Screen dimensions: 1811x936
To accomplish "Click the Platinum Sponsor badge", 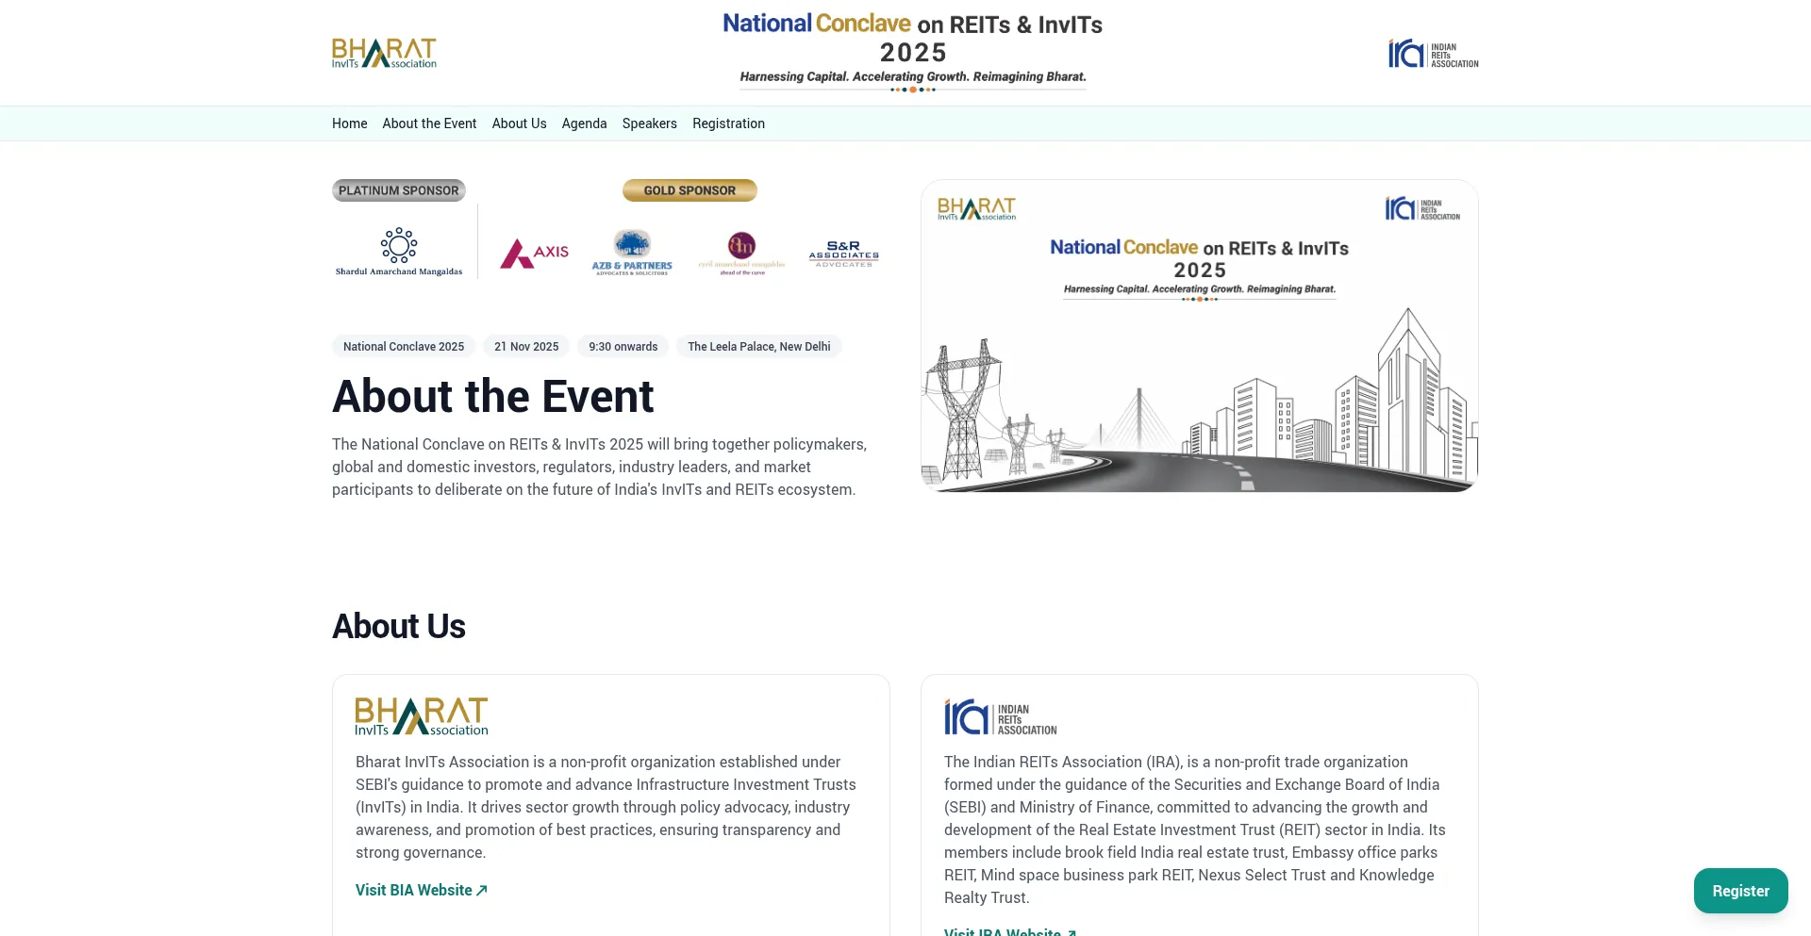I will [x=399, y=190].
